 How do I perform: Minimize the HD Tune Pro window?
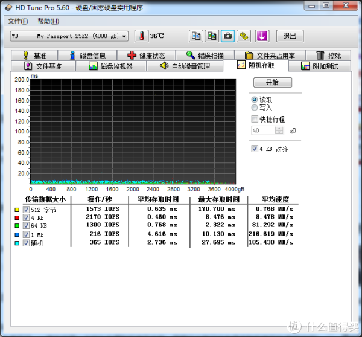coord(312,5)
